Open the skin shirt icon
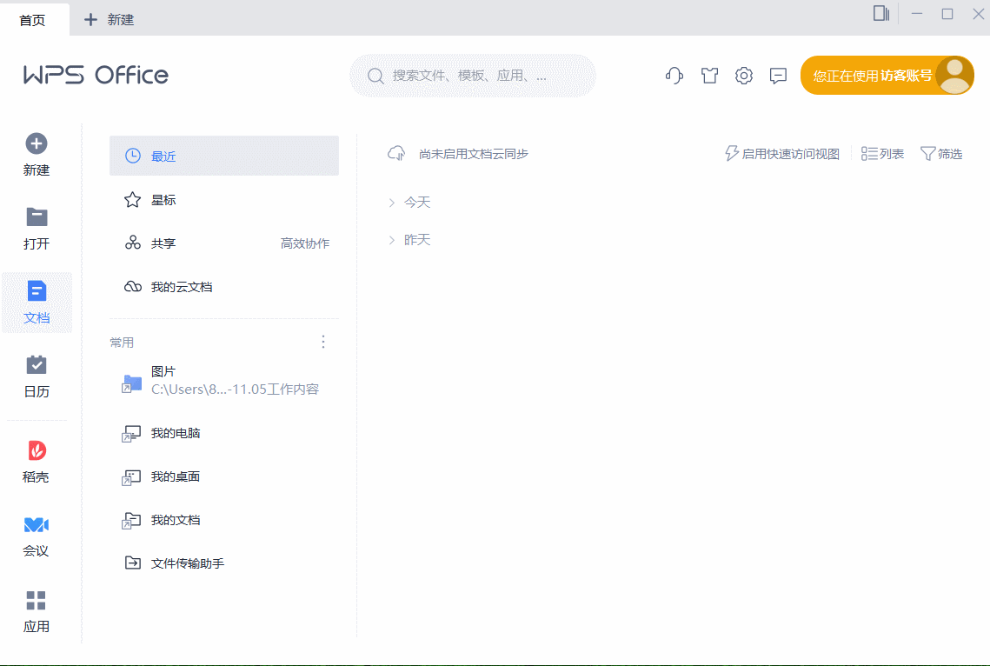Image resolution: width=990 pixels, height=666 pixels. click(x=709, y=76)
